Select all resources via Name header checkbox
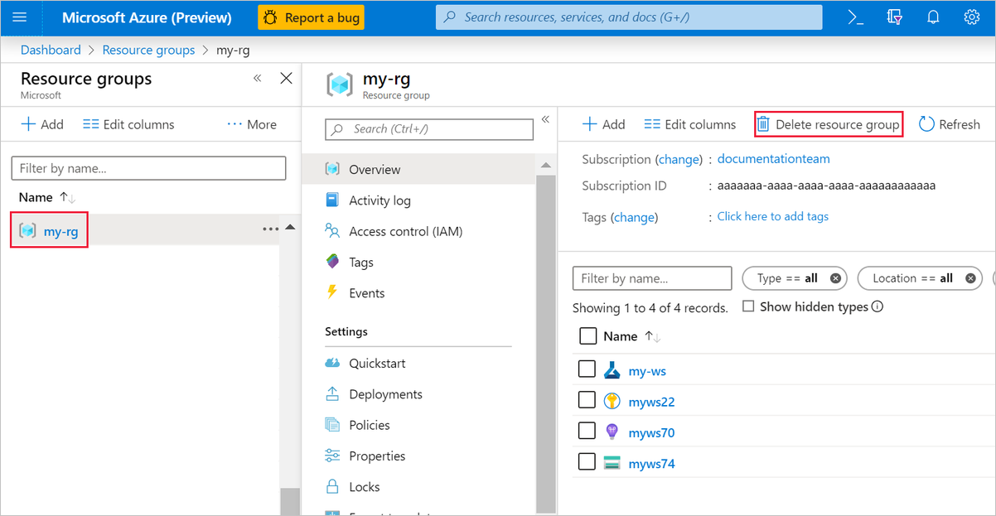The width and height of the screenshot is (996, 516). [587, 335]
